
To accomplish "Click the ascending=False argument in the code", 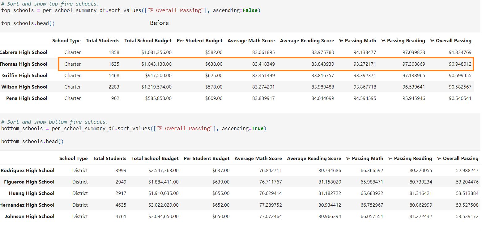I will pyautogui.click(x=235, y=10).
